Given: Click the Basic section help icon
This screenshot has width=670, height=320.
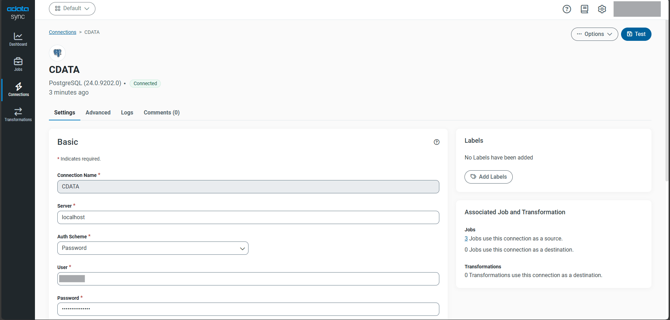Looking at the screenshot, I should pyautogui.click(x=437, y=142).
